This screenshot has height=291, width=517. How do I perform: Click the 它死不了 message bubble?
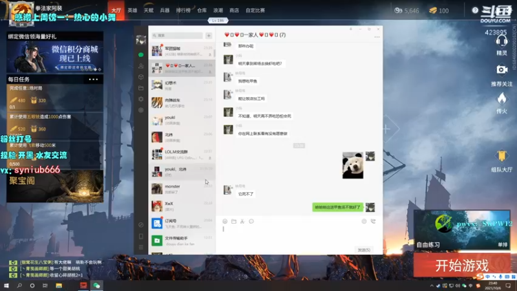pos(246,194)
